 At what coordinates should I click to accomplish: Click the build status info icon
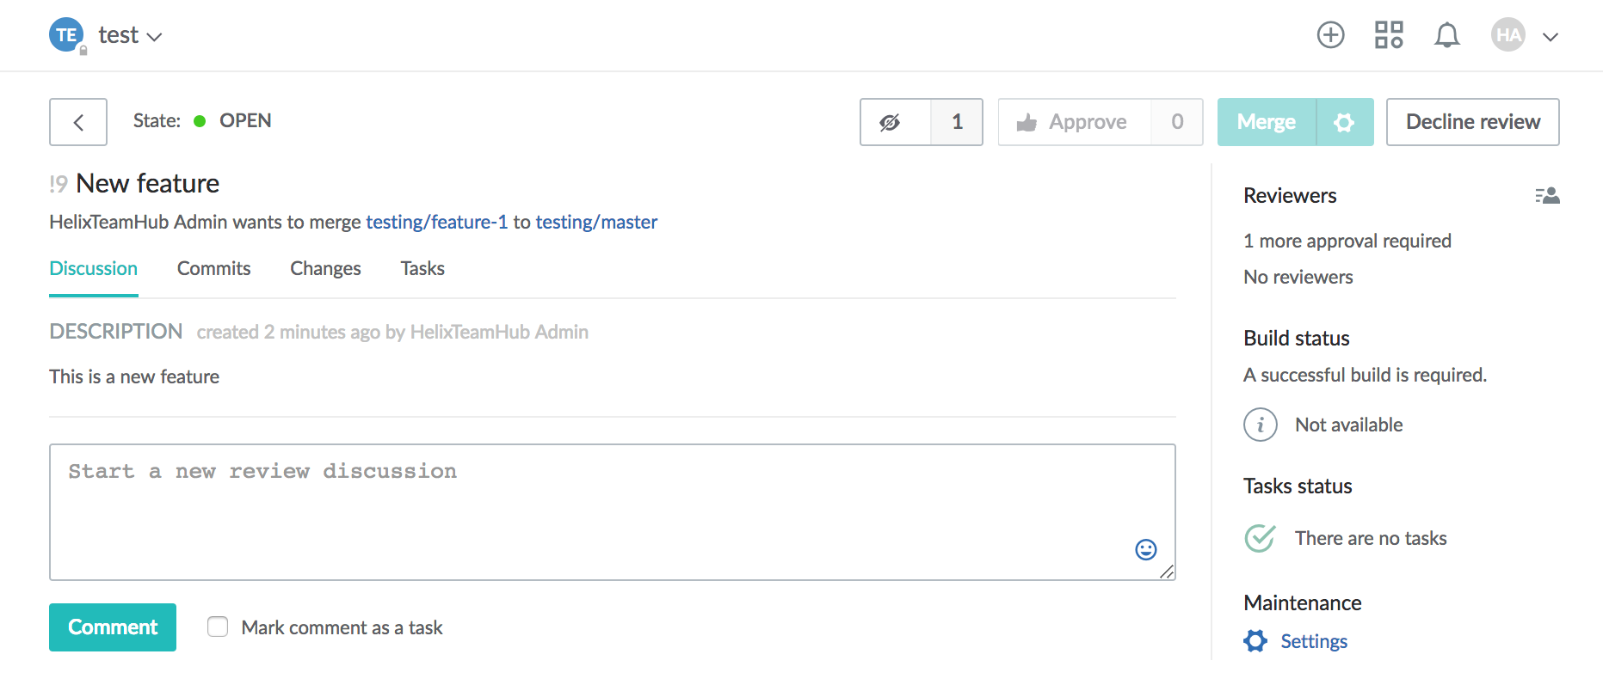[x=1261, y=424]
